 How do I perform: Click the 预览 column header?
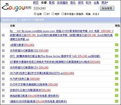(x=117, y=26)
